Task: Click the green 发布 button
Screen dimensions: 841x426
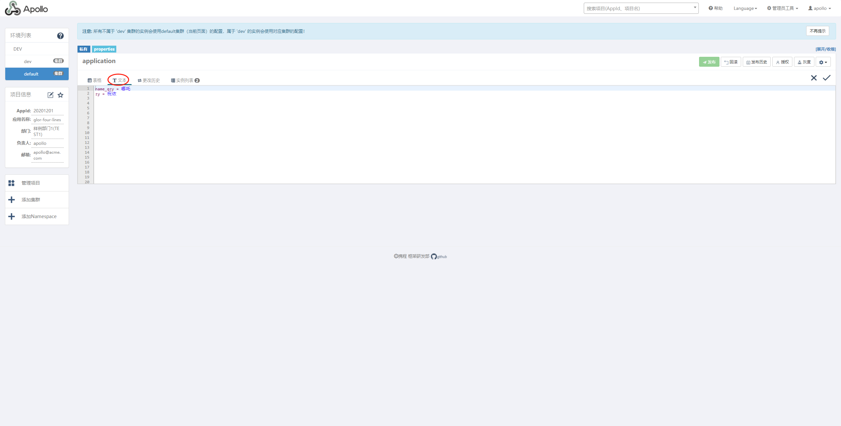Action: (x=709, y=62)
